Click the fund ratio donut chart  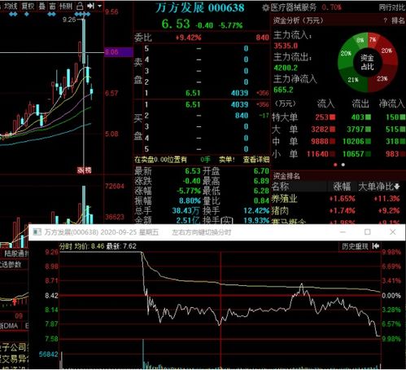click(x=368, y=62)
